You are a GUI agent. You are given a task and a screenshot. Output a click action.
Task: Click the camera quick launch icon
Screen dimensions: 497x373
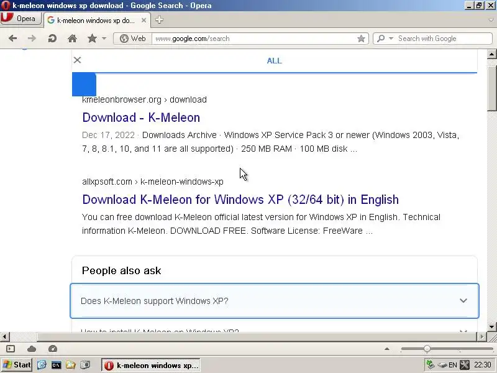click(85, 365)
